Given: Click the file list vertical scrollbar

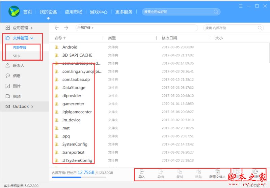Looking at the screenshot, I should click(x=269, y=53).
